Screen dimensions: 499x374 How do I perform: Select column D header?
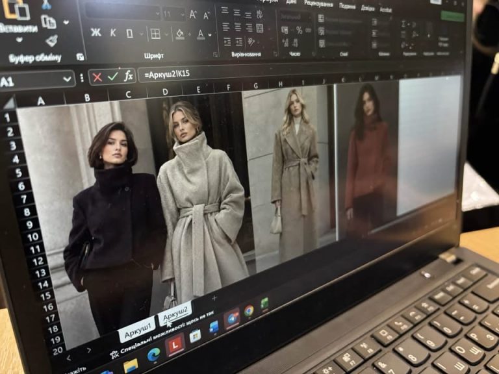pos(165,92)
